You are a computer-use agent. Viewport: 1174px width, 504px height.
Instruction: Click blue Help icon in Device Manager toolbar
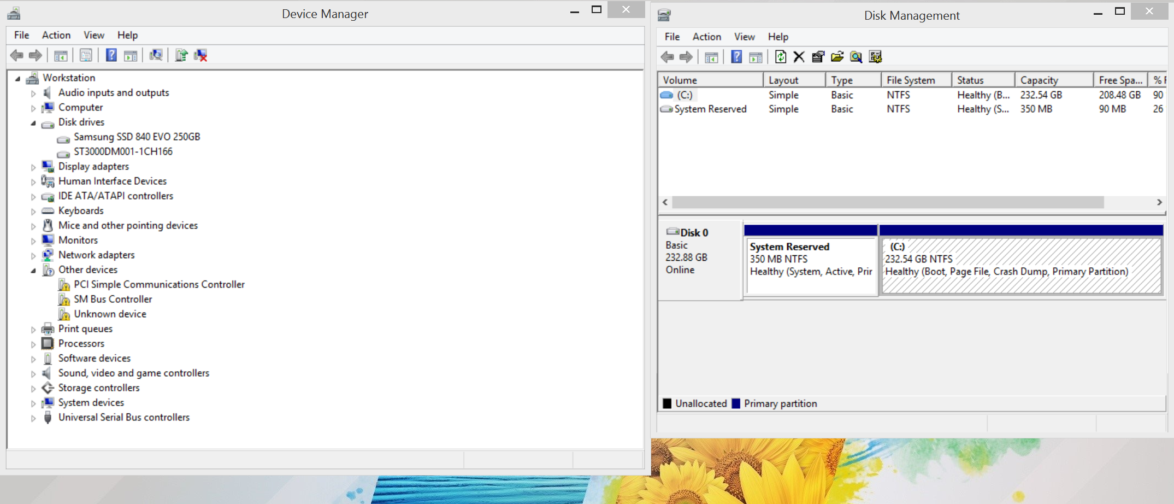[111, 55]
